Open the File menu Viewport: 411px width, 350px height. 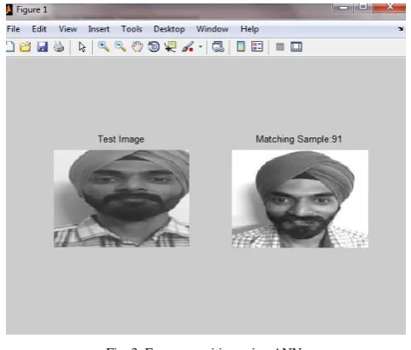(14, 29)
